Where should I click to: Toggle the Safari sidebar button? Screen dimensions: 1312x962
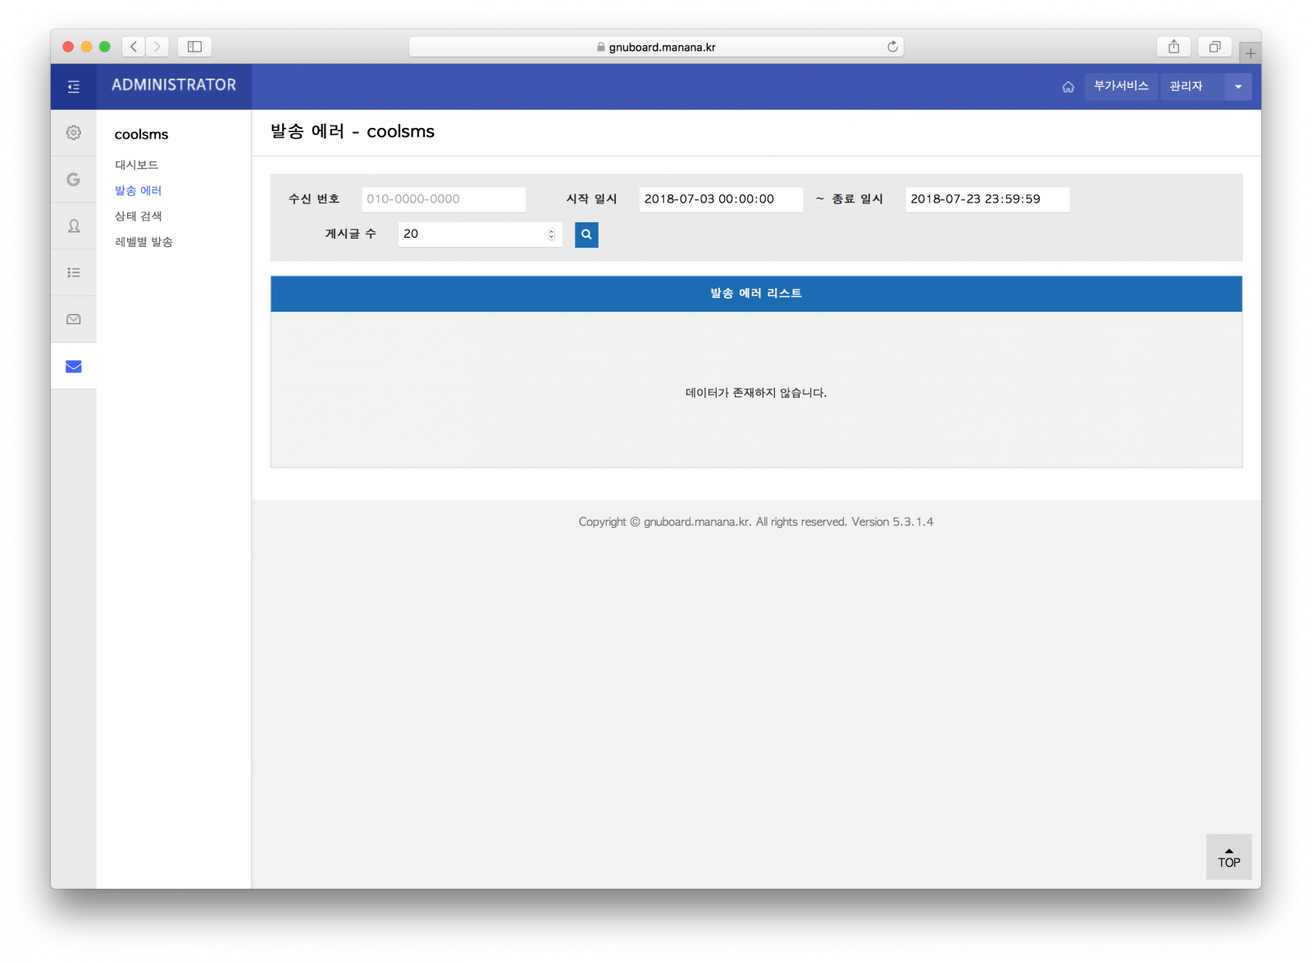coord(194,47)
